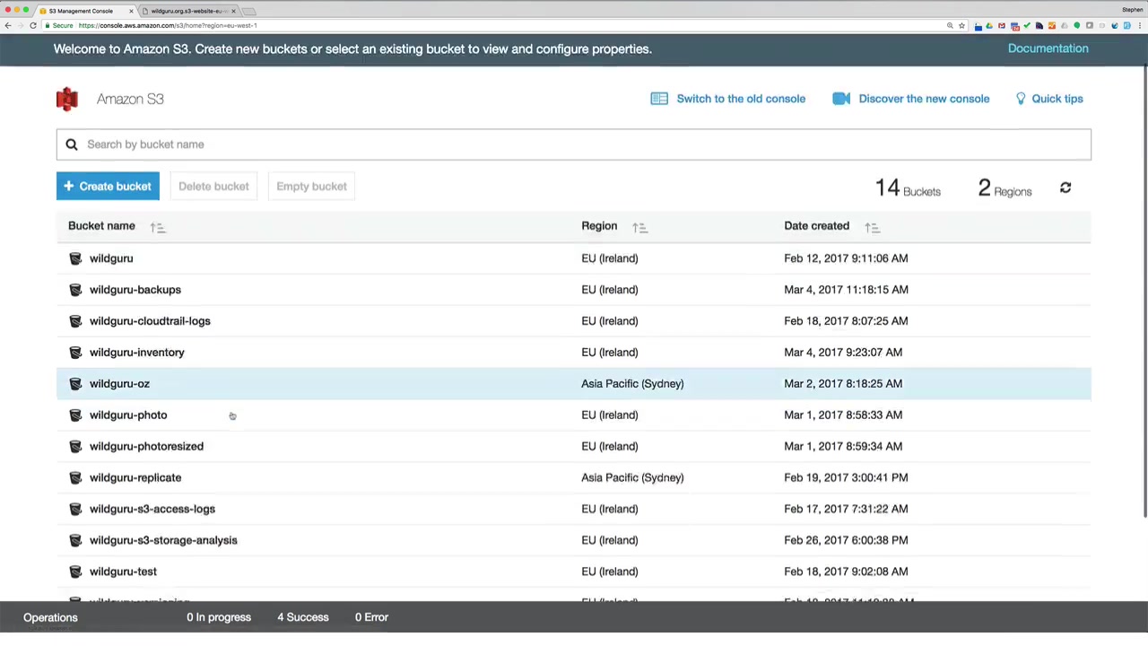The width and height of the screenshot is (1148, 646).
Task: Close the wildguru.org.s3-website tab
Action: pos(233,11)
